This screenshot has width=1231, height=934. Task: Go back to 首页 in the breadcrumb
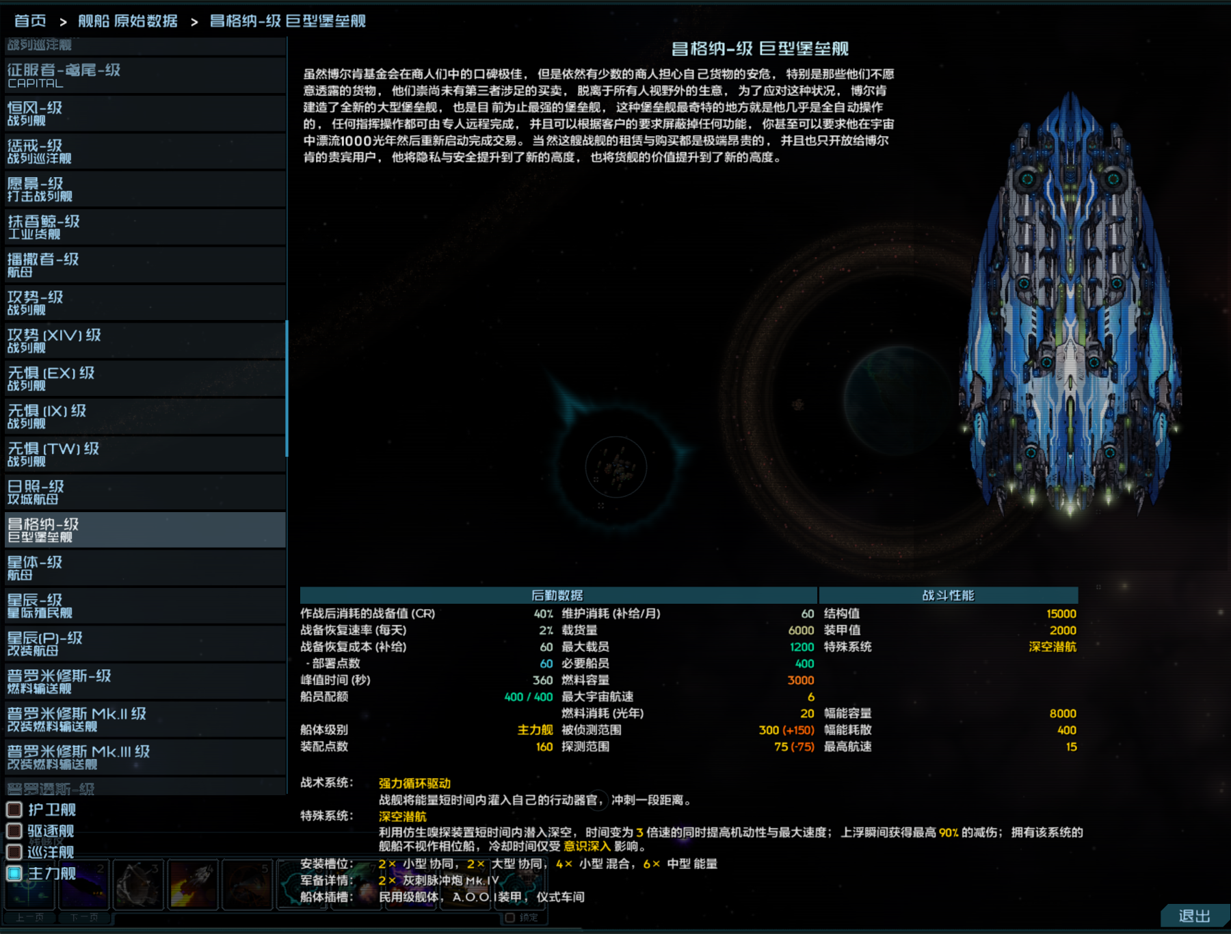tap(30, 21)
